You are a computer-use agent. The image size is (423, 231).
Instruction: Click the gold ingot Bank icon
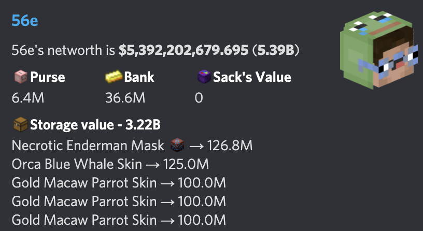(114, 77)
